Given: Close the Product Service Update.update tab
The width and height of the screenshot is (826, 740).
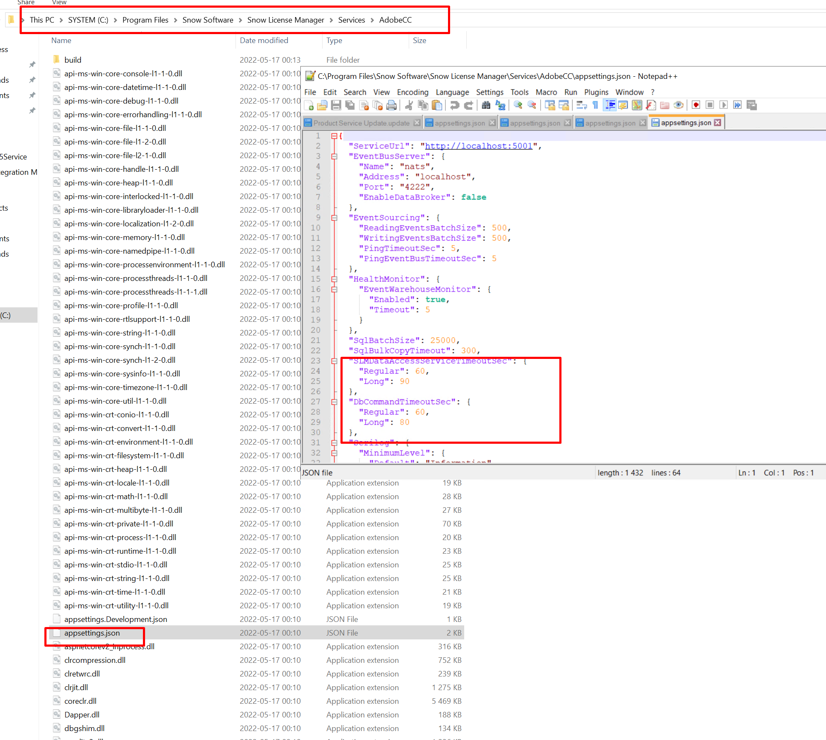Looking at the screenshot, I should click(x=417, y=123).
